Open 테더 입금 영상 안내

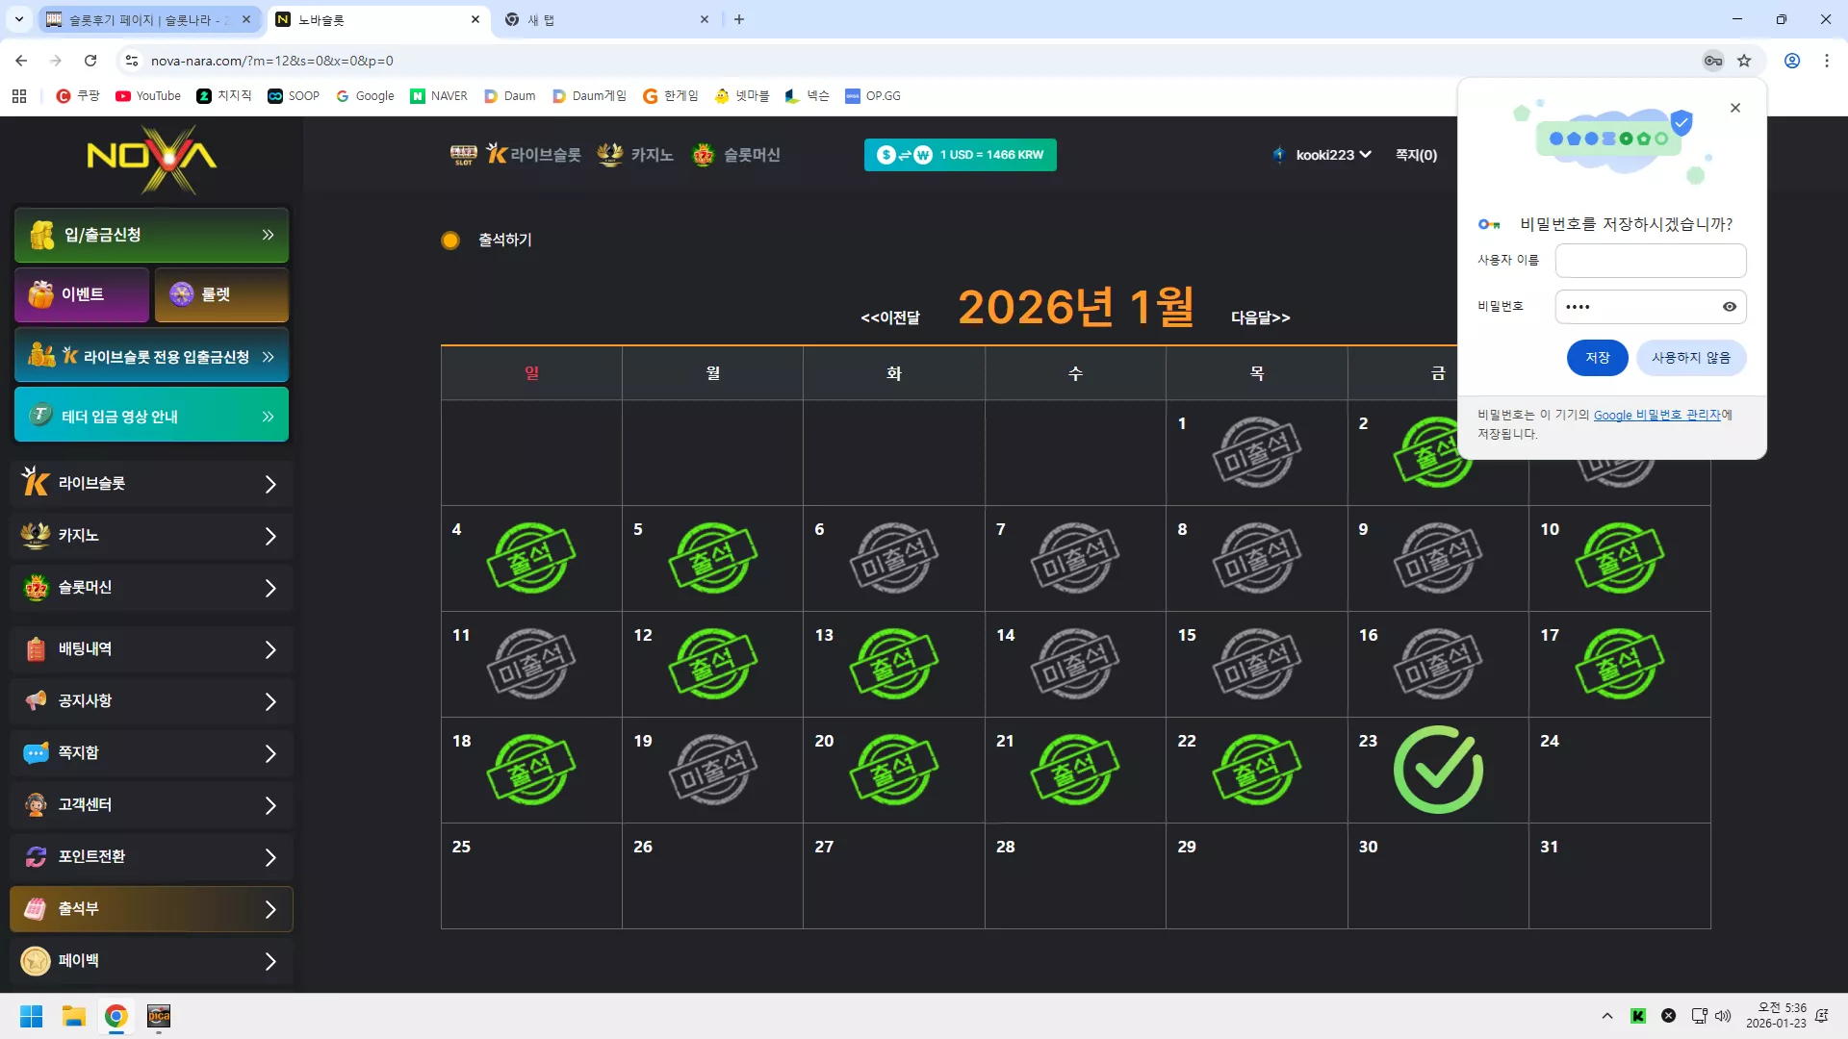(x=152, y=415)
